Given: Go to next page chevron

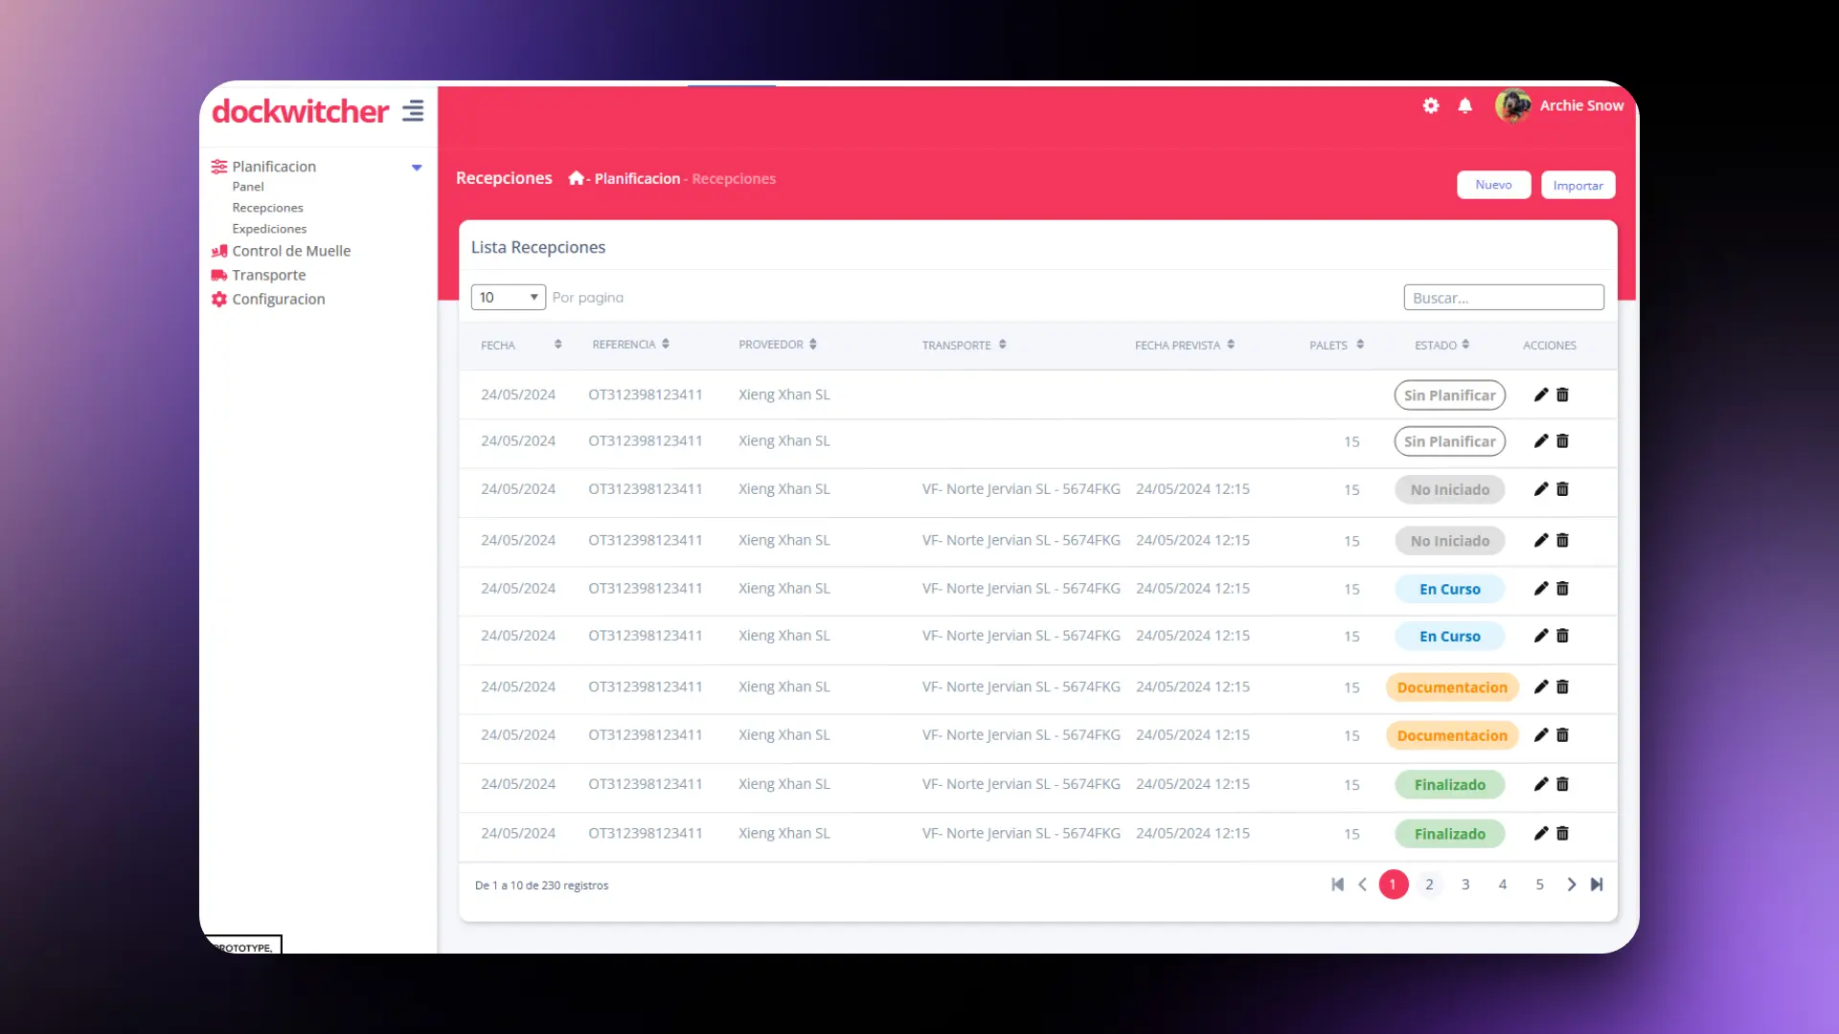Looking at the screenshot, I should [1571, 885].
